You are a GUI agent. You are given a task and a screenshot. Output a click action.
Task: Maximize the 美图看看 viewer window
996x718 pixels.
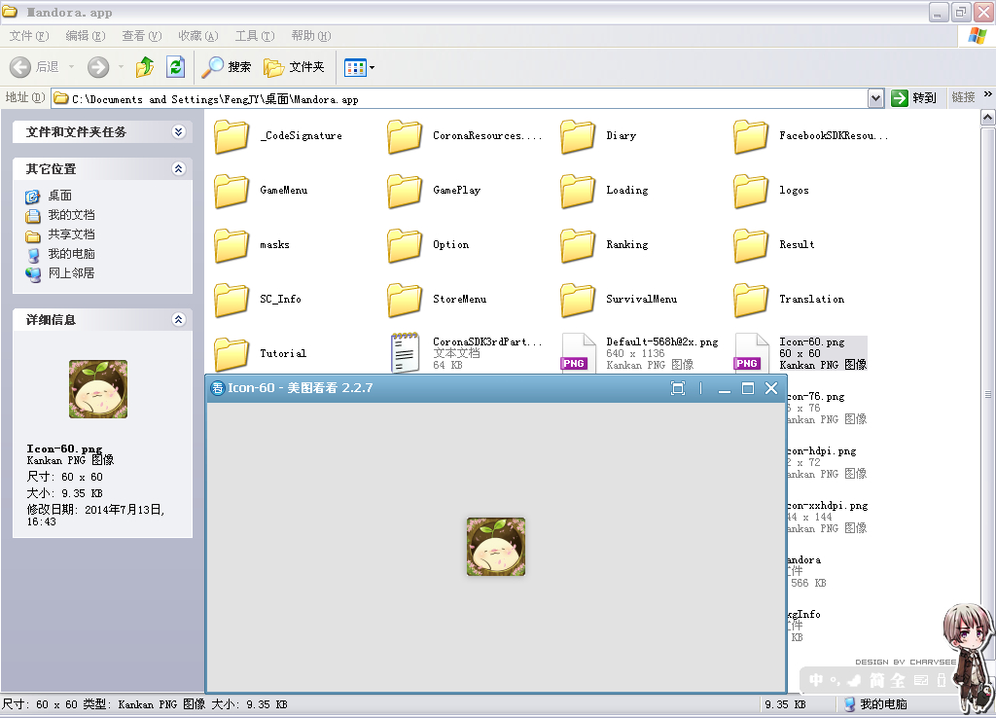coord(748,388)
